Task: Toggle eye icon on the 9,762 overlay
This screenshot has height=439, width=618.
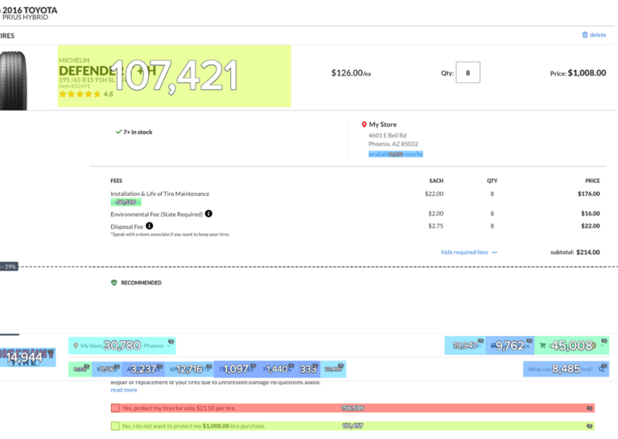Action: click(529, 341)
